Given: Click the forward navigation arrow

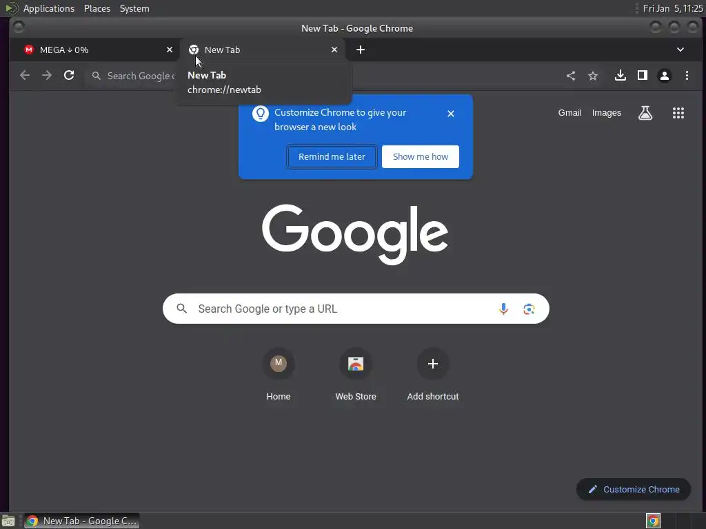Looking at the screenshot, I should tap(47, 76).
